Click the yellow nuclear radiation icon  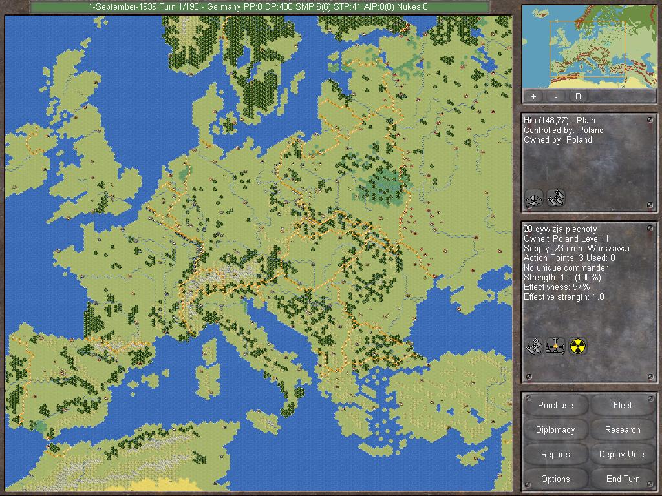click(x=577, y=347)
